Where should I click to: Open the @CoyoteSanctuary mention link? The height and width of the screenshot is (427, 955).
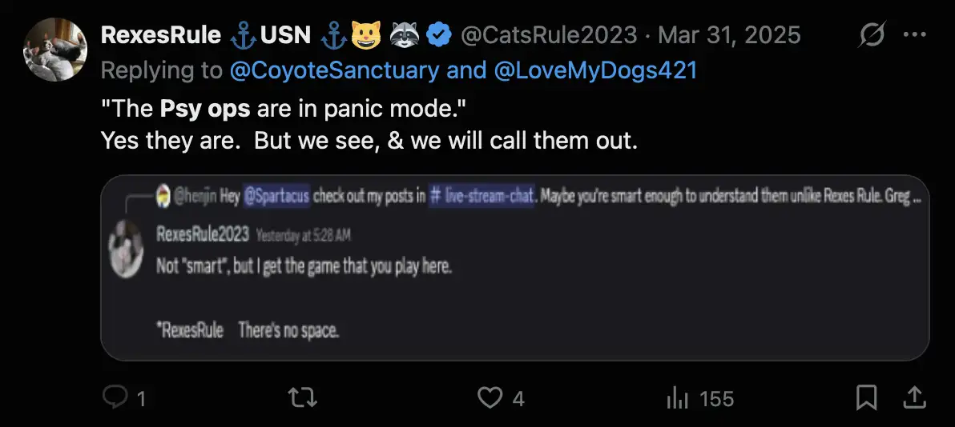(334, 70)
